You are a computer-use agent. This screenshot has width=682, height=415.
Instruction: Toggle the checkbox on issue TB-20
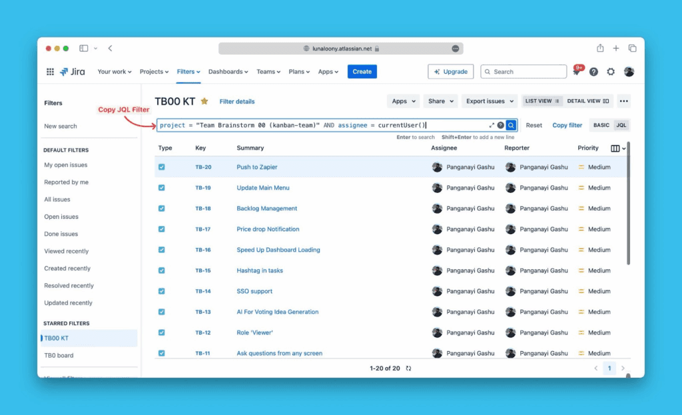160,167
